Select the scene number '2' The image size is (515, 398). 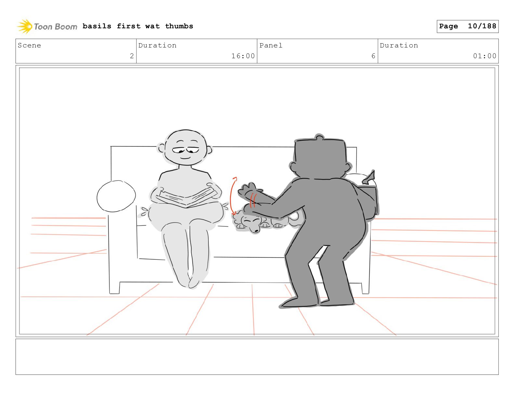point(132,56)
